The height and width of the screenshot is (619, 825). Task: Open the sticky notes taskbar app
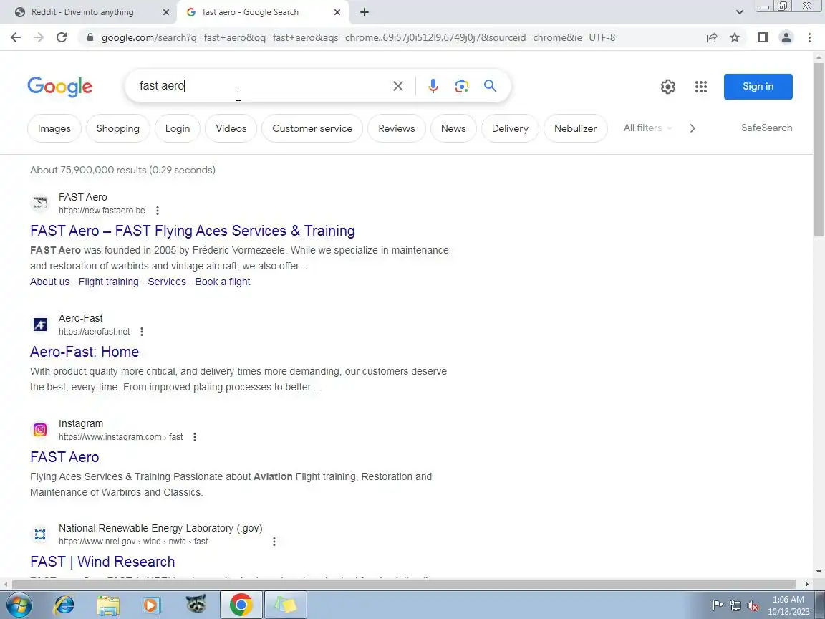coord(285,605)
